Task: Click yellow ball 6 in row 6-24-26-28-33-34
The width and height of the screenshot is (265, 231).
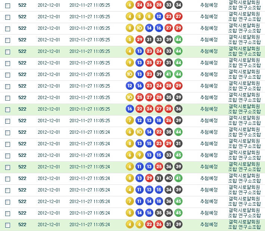Action: click(x=130, y=5)
